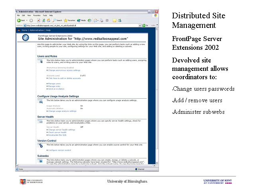
Task: Open the Edit menu
Action: point(24,16)
